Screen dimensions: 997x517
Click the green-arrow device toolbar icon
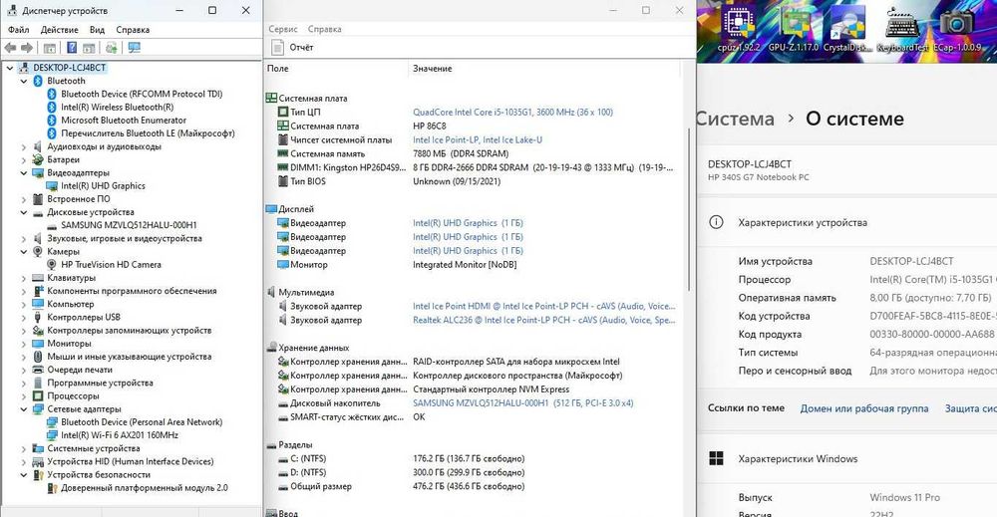[x=112, y=48]
